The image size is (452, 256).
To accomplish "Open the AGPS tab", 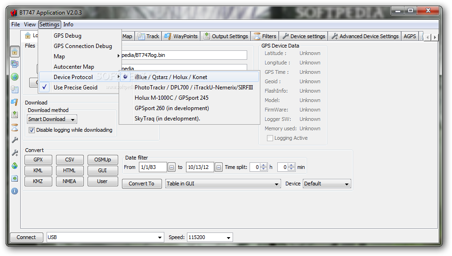I will tap(410, 36).
